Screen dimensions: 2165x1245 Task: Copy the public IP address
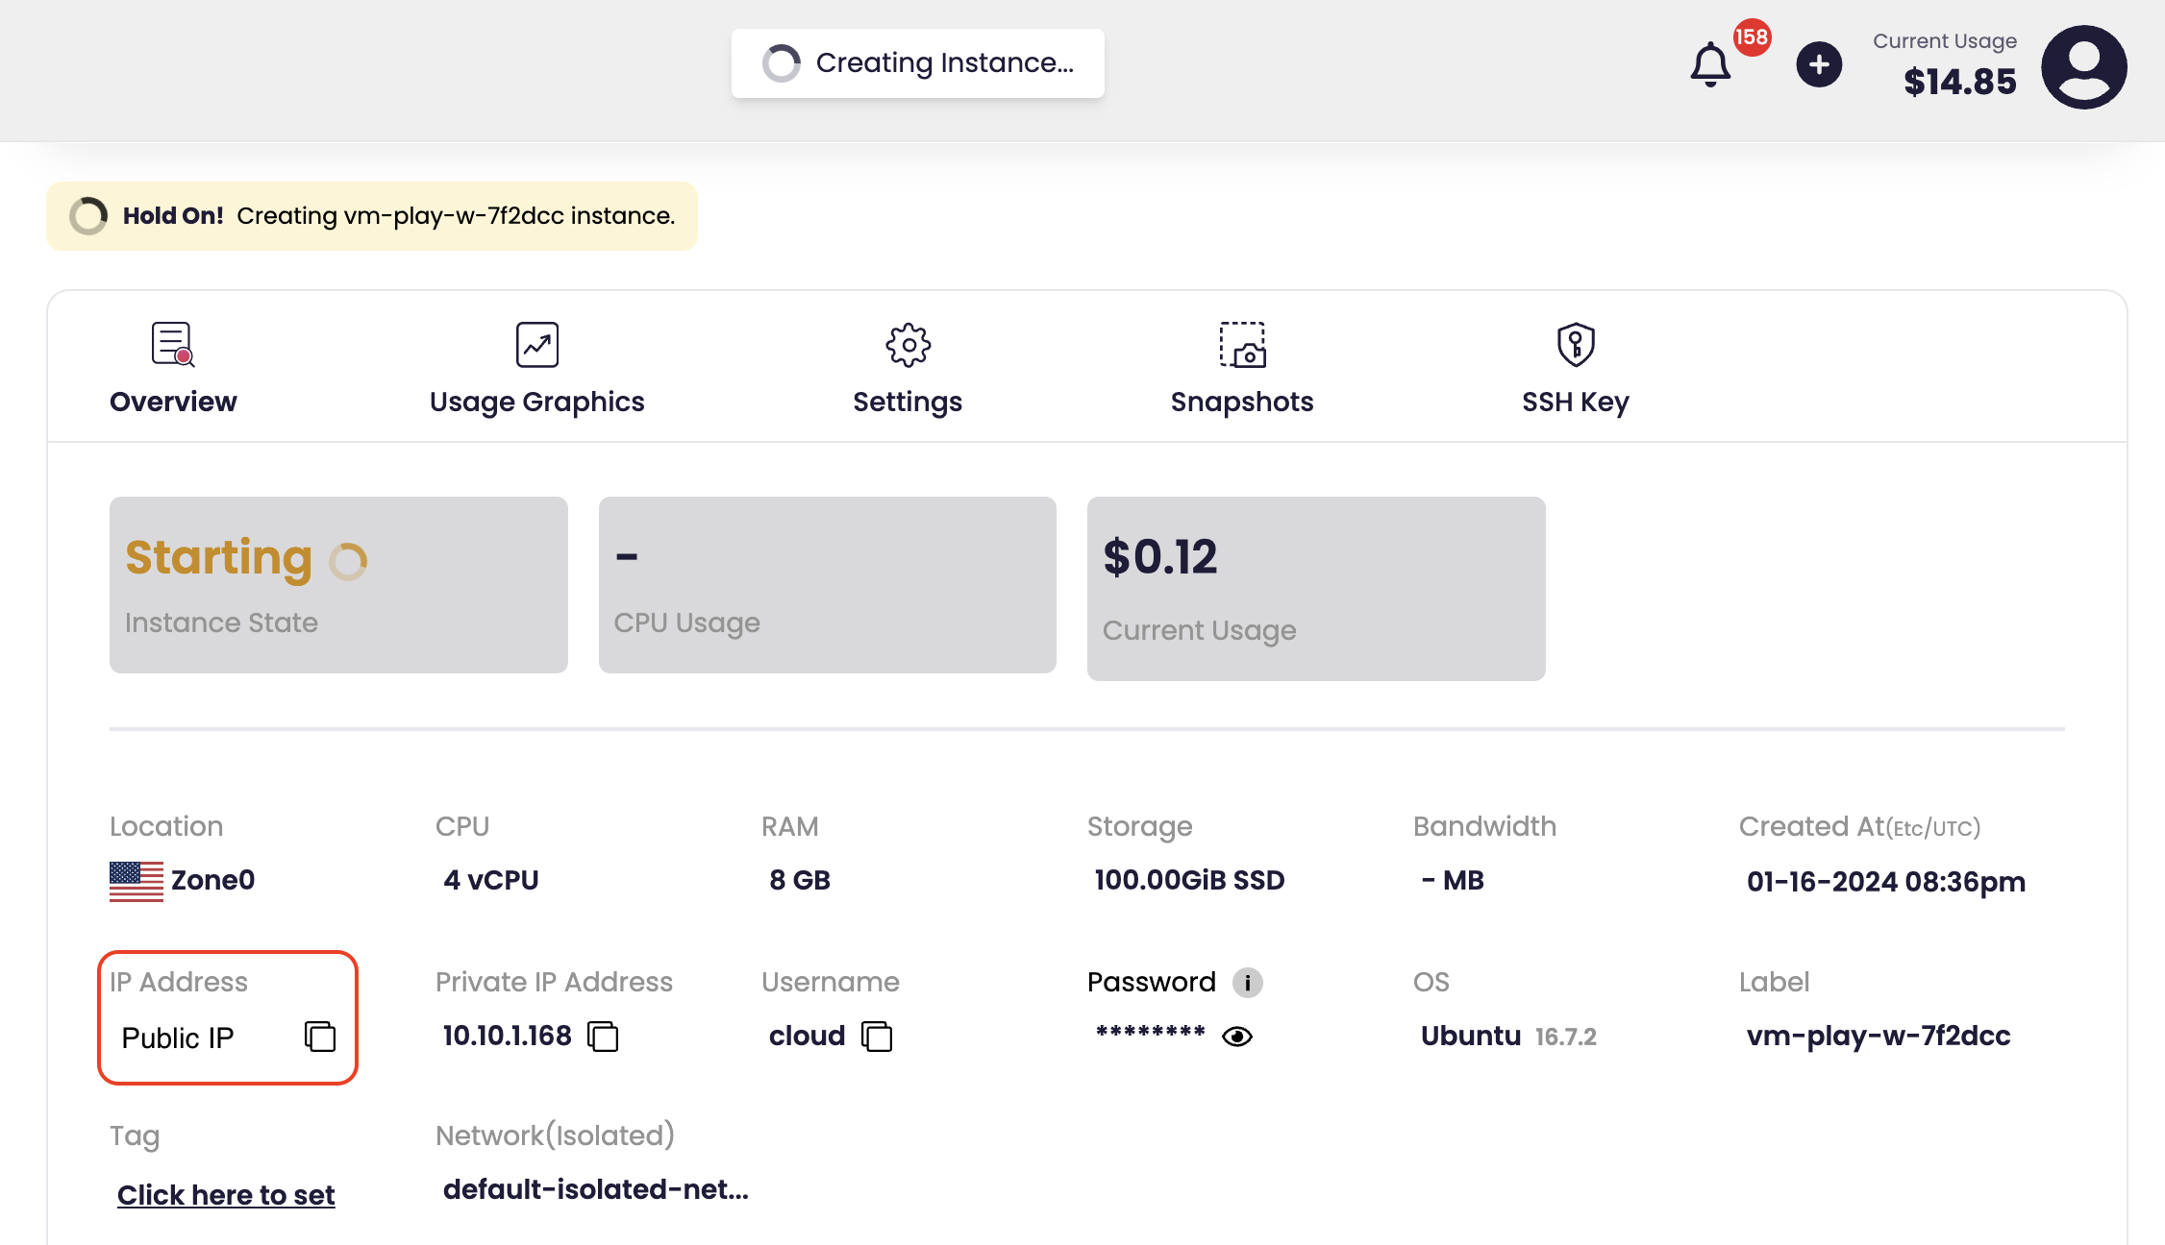320,1037
